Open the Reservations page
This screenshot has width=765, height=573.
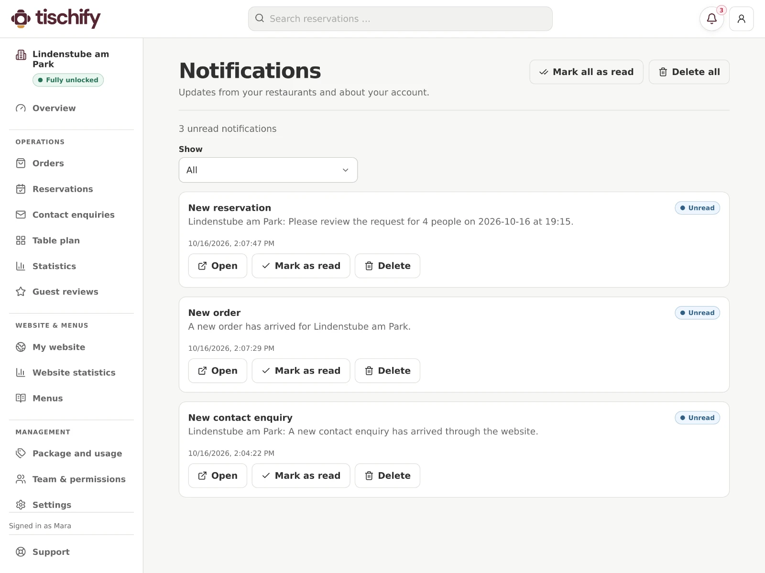coord(71,189)
